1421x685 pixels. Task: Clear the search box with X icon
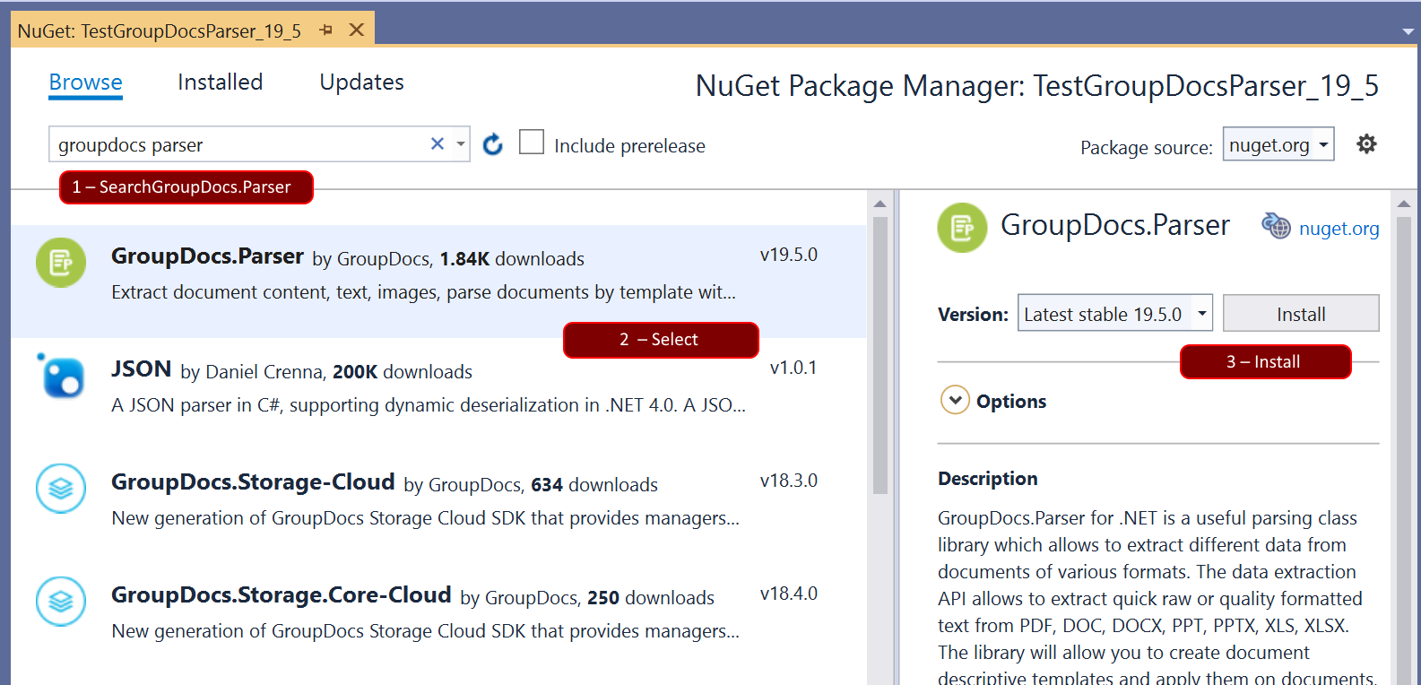point(438,144)
